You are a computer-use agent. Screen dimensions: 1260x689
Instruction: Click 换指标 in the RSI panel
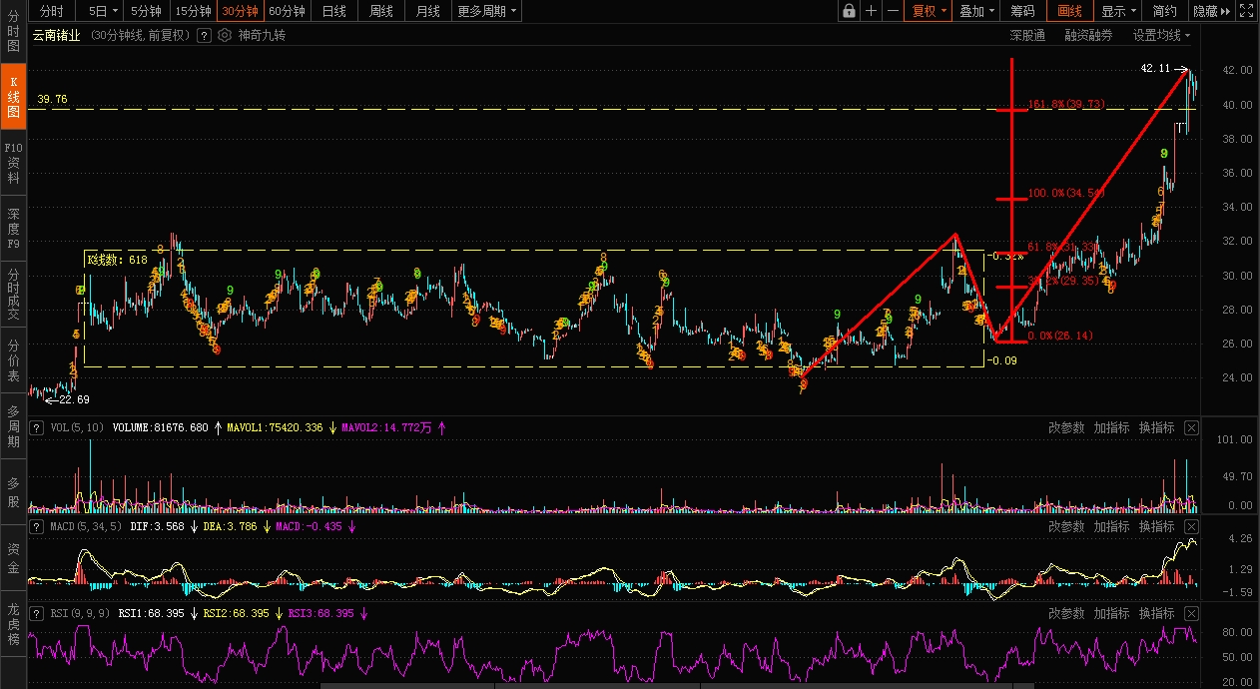click(x=1157, y=613)
